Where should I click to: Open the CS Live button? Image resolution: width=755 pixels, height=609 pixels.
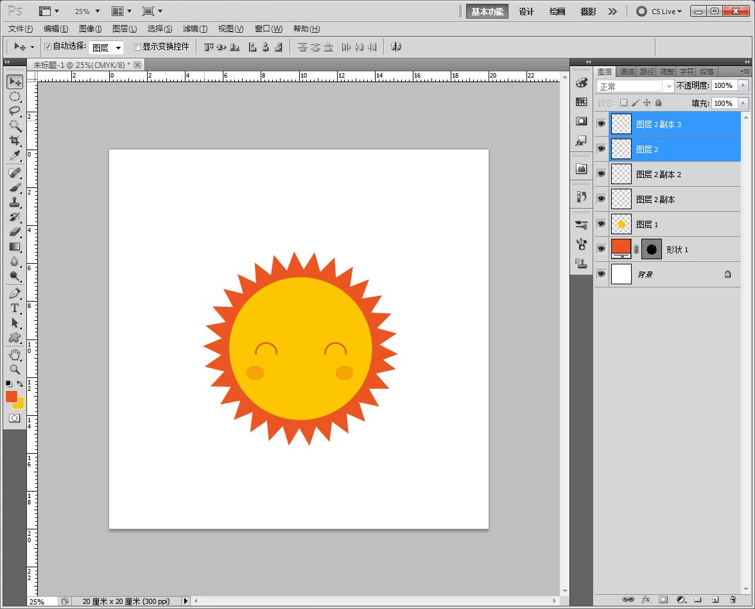(659, 12)
